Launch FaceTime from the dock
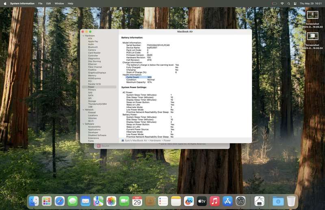Screen dimensions: 325x210 [124, 201]
